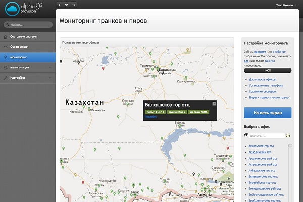Select the green marker at Жезказган
Screen dimensions: 303x202
(89, 109)
